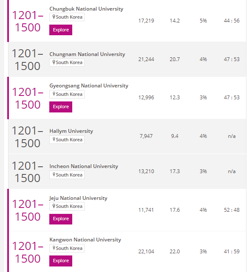Image resolution: width=249 pixels, height=272 pixels.
Task: Click location pin icon under Jeju National University
Action: [x=54, y=206]
